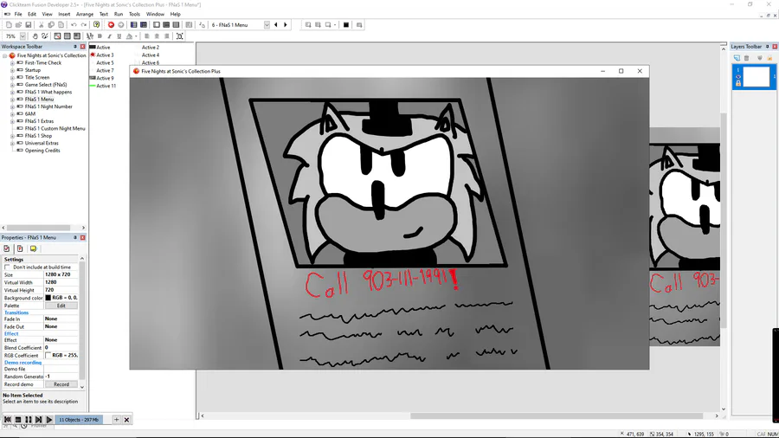This screenshot has width=779, height=438.
Task: Add a new layer in Layers Toolbar
Action: pos(737,58)
